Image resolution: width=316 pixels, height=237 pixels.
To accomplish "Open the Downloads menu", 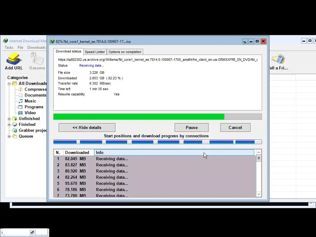I will pos(36,47).
